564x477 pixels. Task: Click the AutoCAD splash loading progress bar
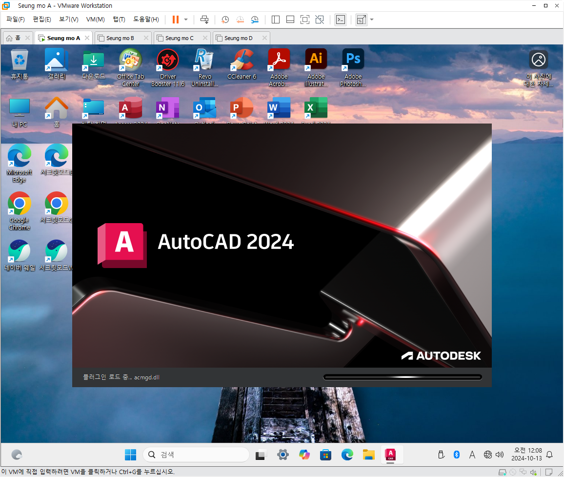[x=403, y=377]
